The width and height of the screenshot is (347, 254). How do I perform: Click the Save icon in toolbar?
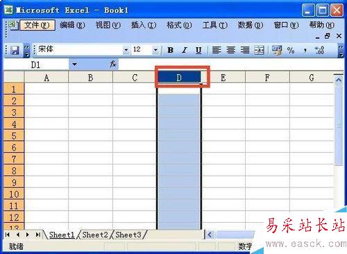point(15,50)
